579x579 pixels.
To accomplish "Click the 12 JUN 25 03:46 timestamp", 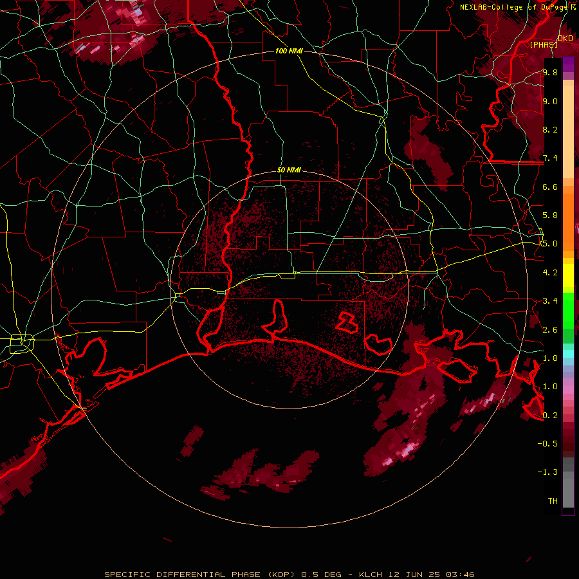I will point(431,574).
